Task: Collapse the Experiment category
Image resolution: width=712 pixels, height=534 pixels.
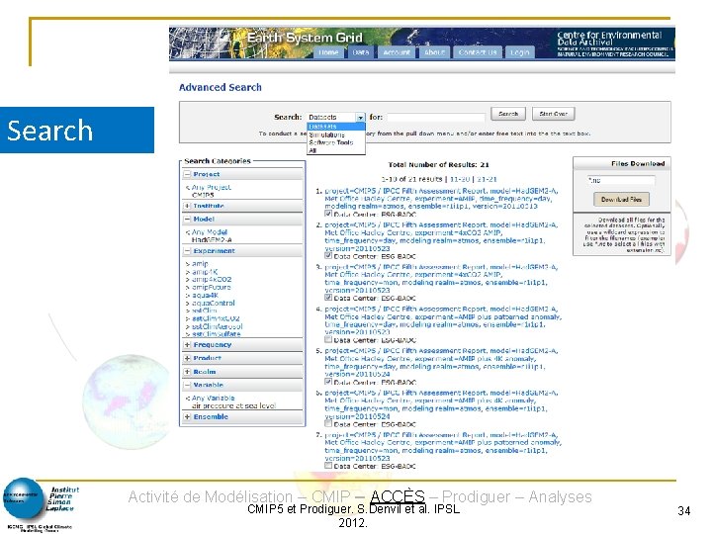Action: pos(187,251)
